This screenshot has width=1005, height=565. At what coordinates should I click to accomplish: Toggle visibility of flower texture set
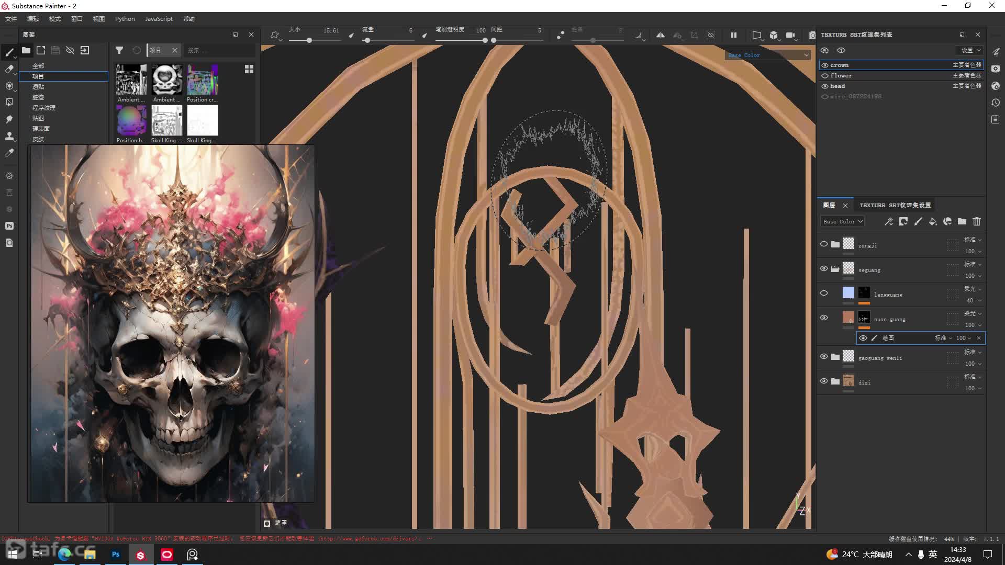(825, 76)
